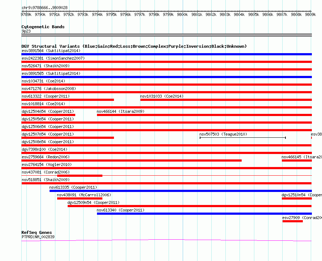Viewport: 322px width, 261px height.
Task: Click the DGV Structural Variants track title
Action: tap(134, 46)
